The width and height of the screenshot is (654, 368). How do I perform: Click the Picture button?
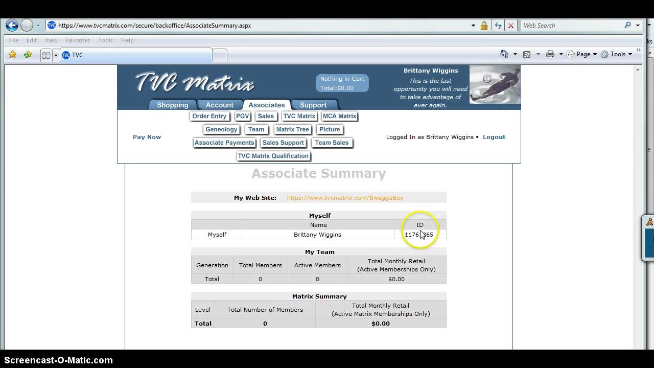pyautogui.click(x=330, y=129)
